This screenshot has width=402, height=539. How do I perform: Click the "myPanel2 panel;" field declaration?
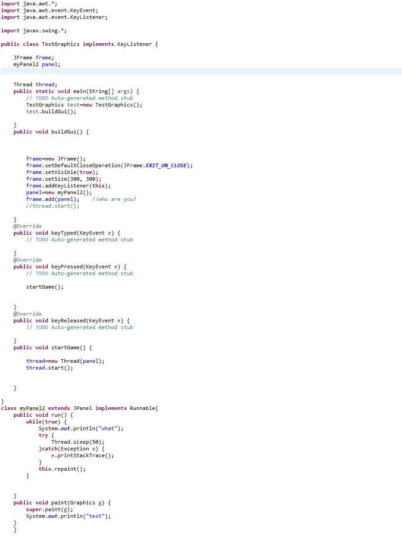pyautogui.click(x=37, y=64)
